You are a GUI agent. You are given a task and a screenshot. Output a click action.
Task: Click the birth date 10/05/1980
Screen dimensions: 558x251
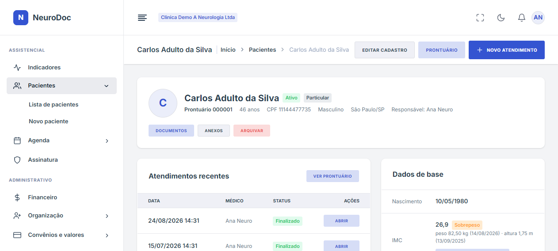[x=451, y=201]
